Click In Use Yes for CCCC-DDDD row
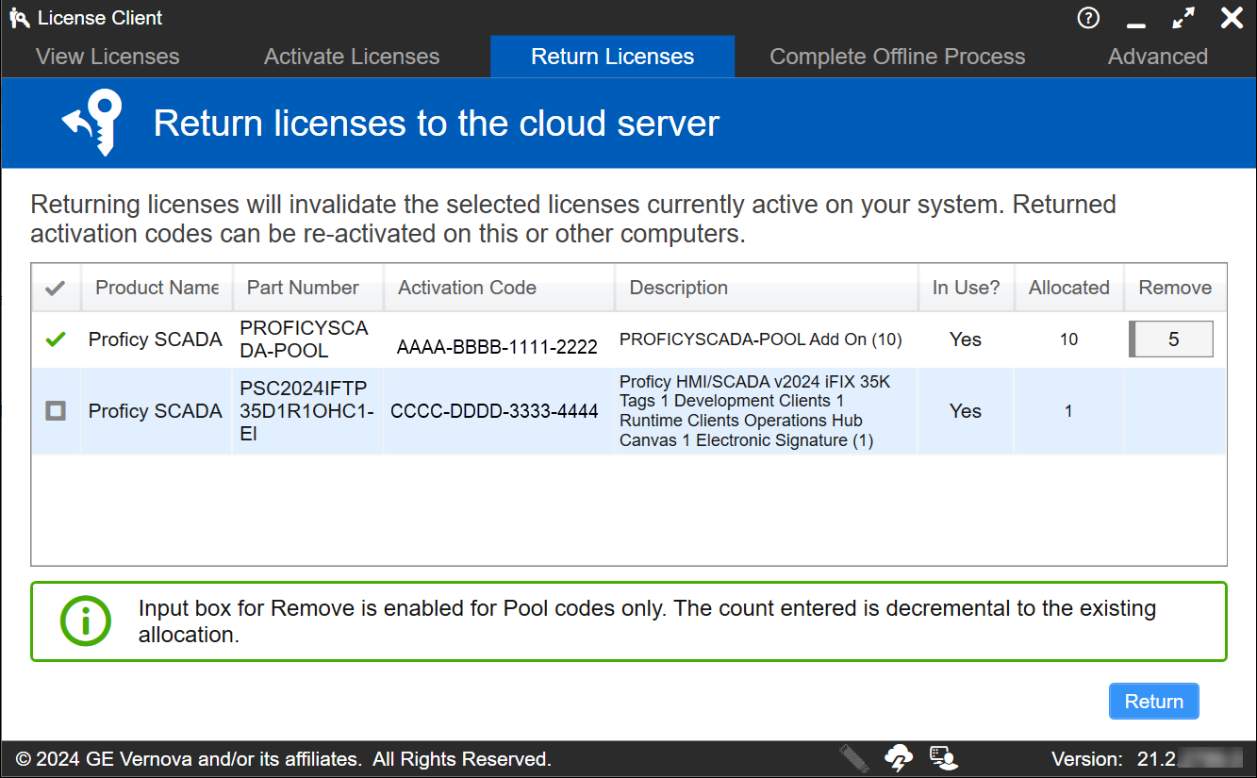The height and width of the screenshot is (778, 1257). click(x=966, y=411)
